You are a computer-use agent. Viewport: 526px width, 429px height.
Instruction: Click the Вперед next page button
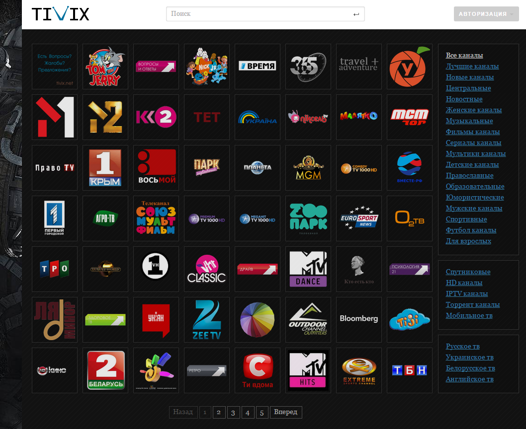click(285, 412)
